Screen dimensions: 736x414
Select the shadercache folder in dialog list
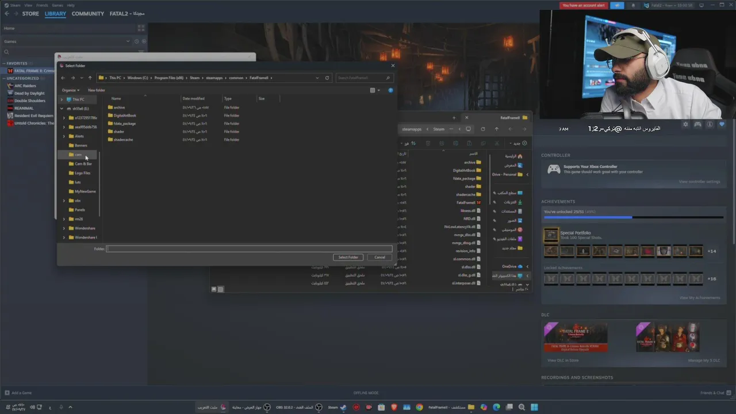coord(120,140)
